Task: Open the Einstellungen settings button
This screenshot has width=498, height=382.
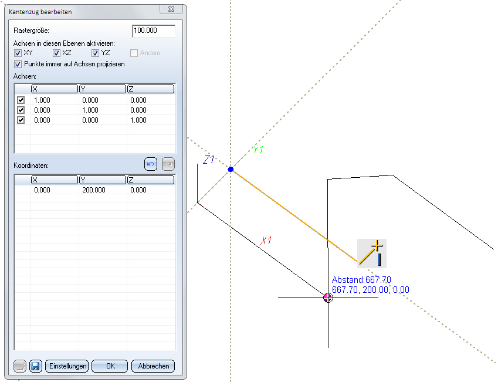Action: (x=67, y=366)
